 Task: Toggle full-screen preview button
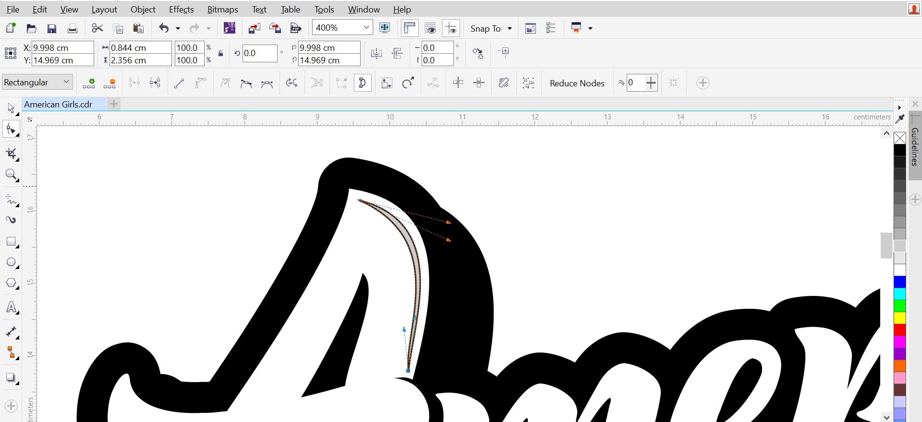point(385,28)
